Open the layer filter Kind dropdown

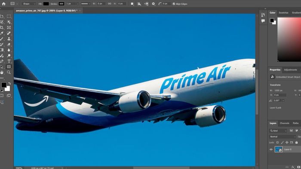click(x=278, y=131)
